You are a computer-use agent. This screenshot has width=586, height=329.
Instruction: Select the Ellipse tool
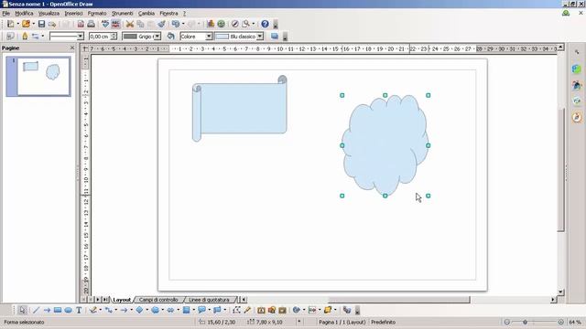coord(68,310)
